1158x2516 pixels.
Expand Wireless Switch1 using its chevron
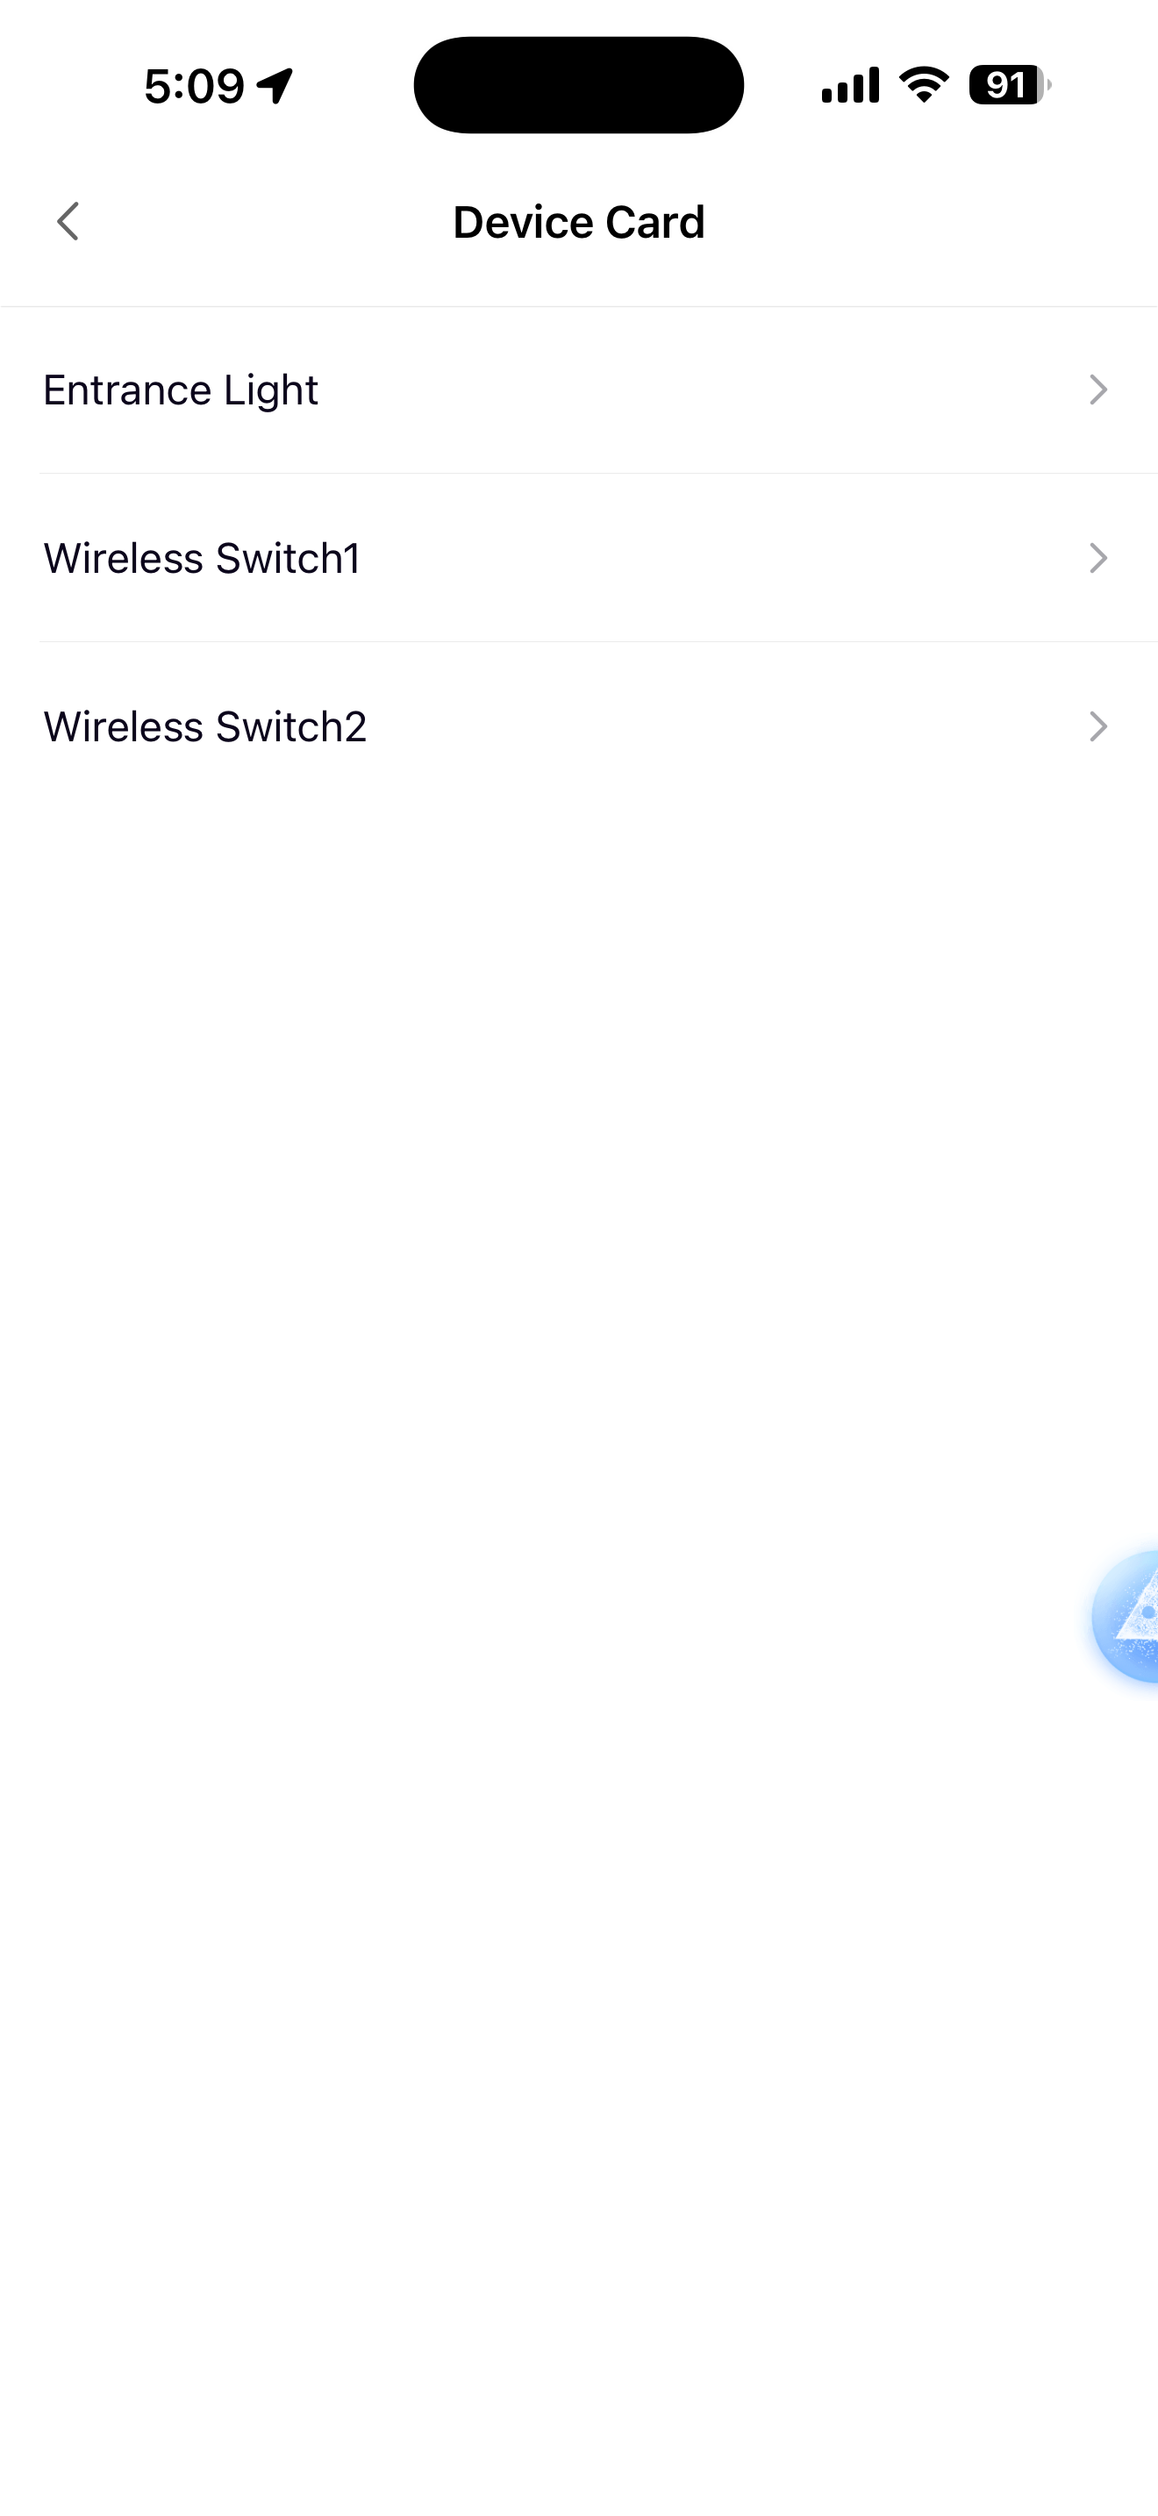(x=1098, y=558)
